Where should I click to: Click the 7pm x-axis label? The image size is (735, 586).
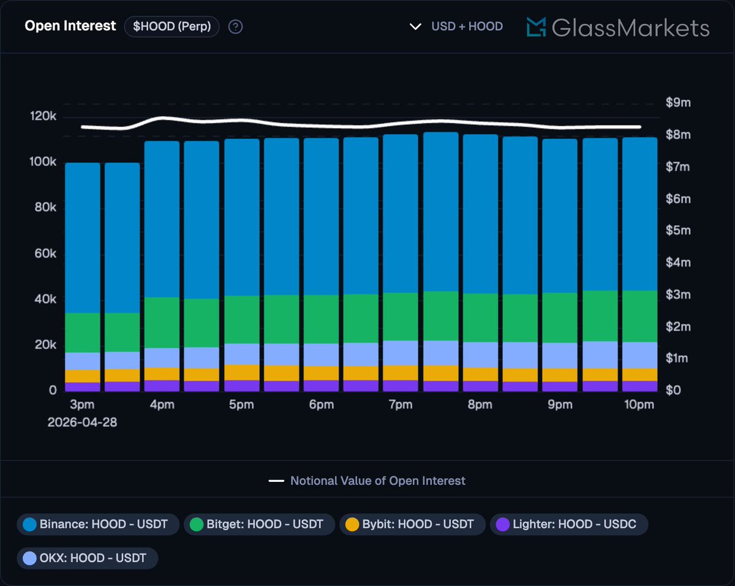(x=400, y=405)
